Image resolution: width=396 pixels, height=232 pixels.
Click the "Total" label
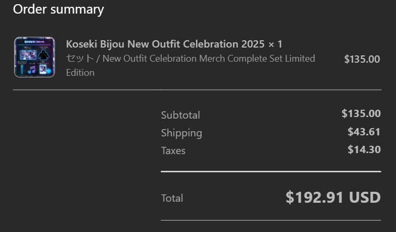[172, 198]
